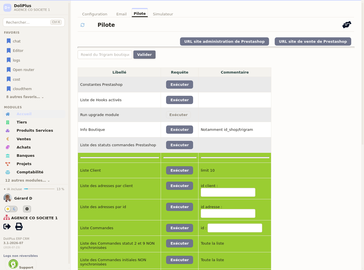Click the Ventes euro icon
The height and width of the screenshot is (270, 364).
point(8,139)
